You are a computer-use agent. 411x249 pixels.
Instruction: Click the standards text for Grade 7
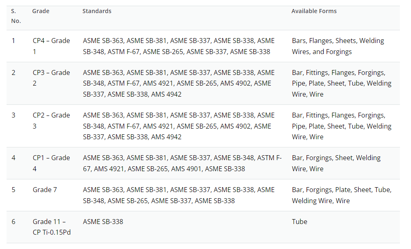(x=179, y=195)
